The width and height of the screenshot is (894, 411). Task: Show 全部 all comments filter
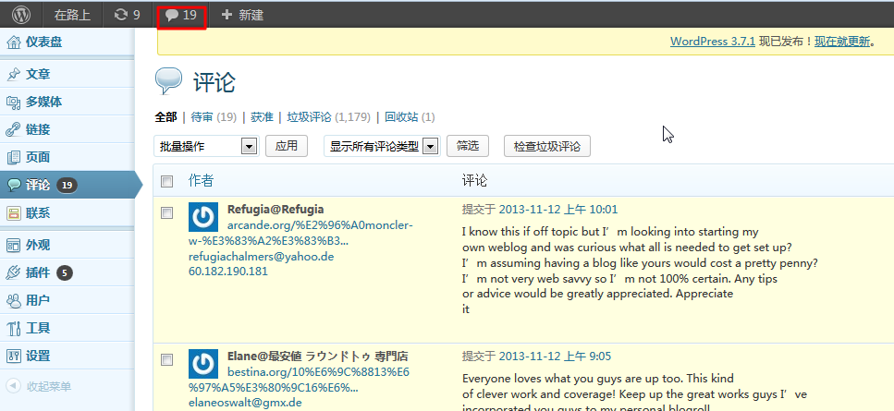pos(165,117)
